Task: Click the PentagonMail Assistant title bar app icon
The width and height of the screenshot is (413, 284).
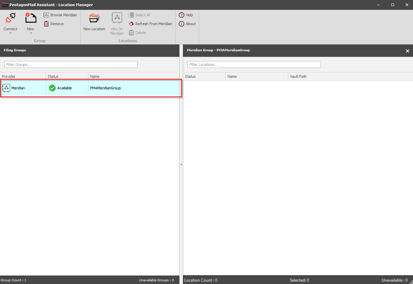Action: click(x=5, y=5)
